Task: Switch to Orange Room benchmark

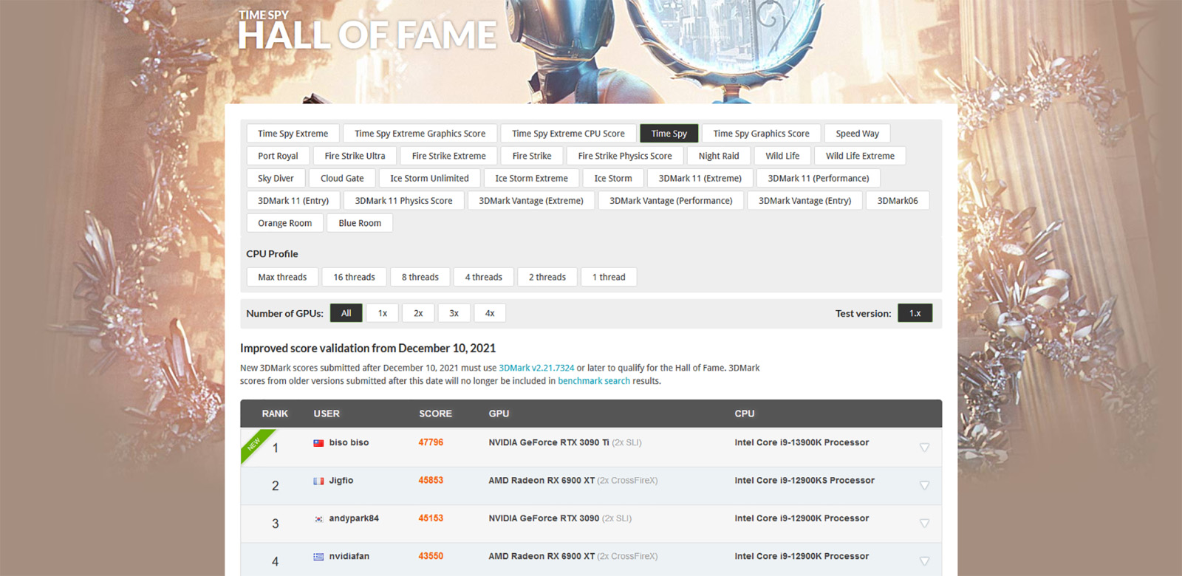Action: (285, 223)
